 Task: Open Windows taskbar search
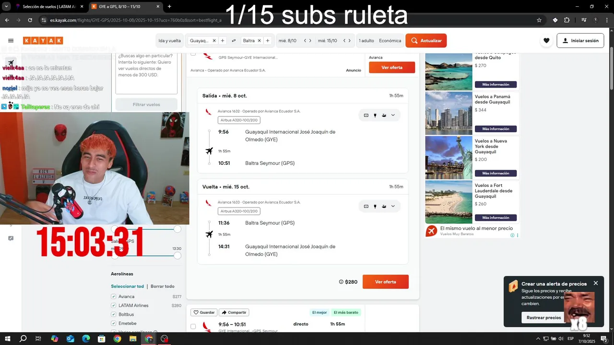click(x=23, y=339)
